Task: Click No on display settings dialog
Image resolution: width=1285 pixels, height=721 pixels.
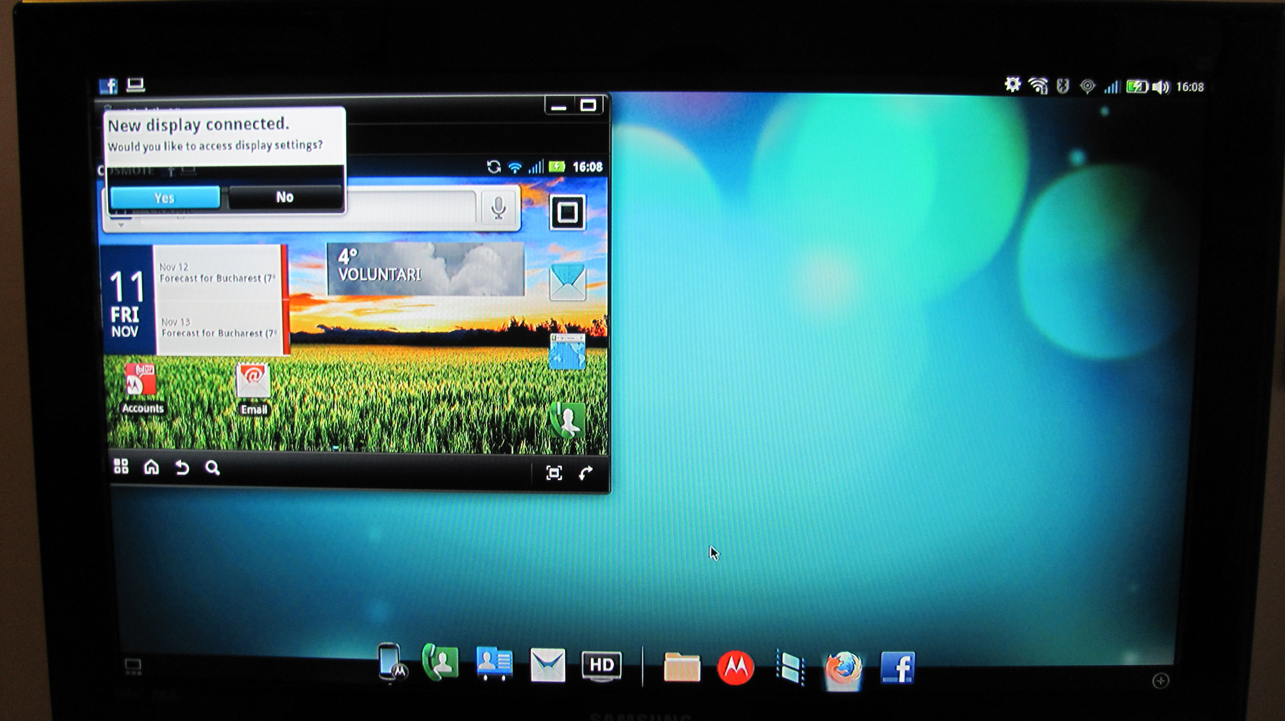Action: pos(285,197)
